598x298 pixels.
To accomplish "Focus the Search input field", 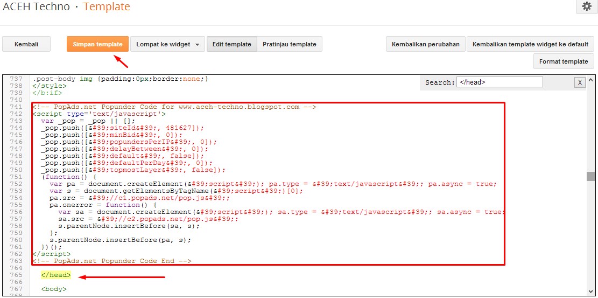I will tap(499, 82).
